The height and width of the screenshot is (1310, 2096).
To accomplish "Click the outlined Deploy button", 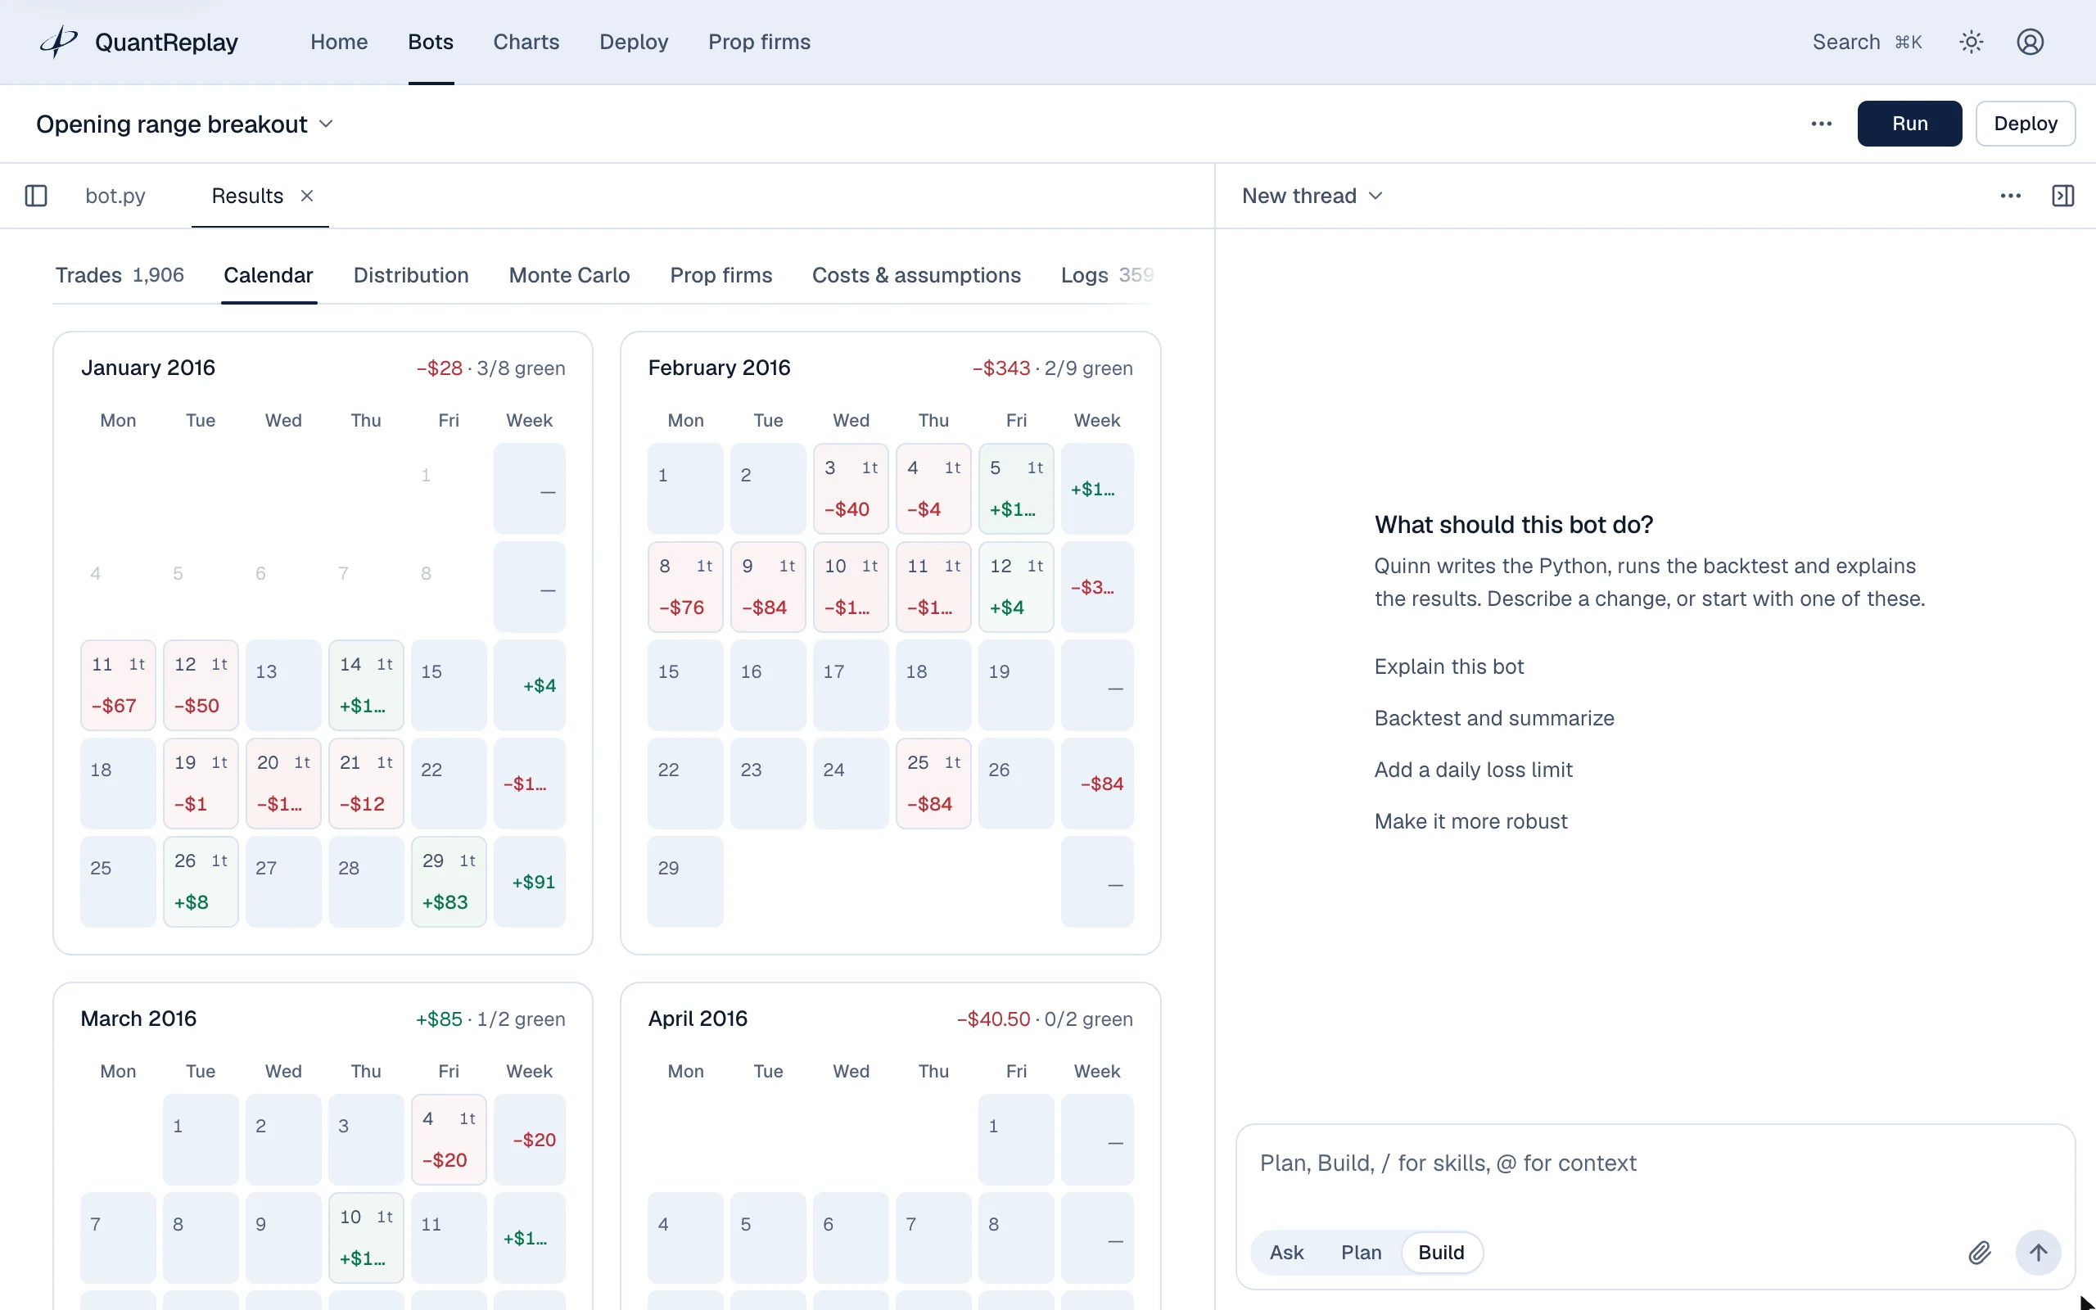I will pyautogui.click(x=2025, y=124).
